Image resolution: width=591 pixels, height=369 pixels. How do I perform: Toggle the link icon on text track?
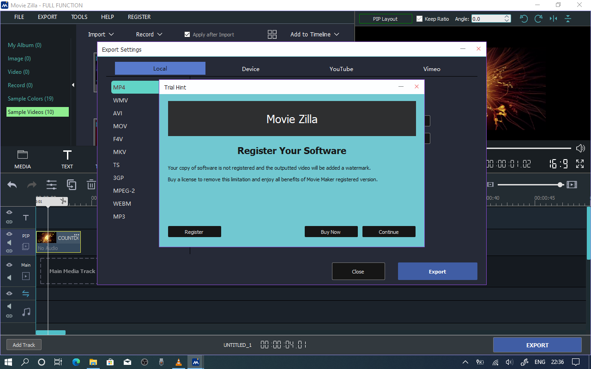point(9,222)
